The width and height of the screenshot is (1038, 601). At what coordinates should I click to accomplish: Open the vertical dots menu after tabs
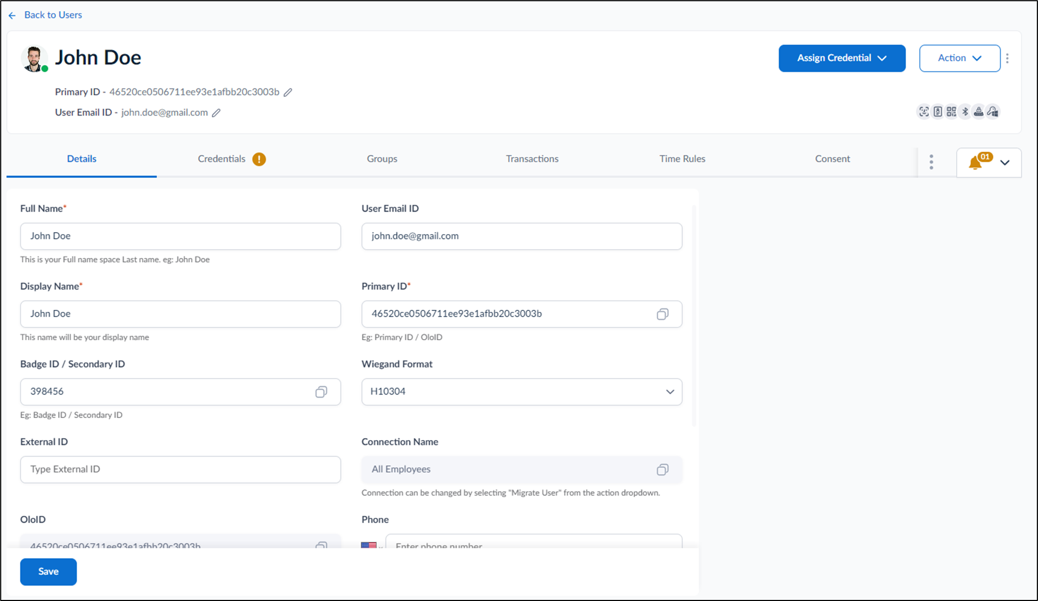(x=931, y=162)
